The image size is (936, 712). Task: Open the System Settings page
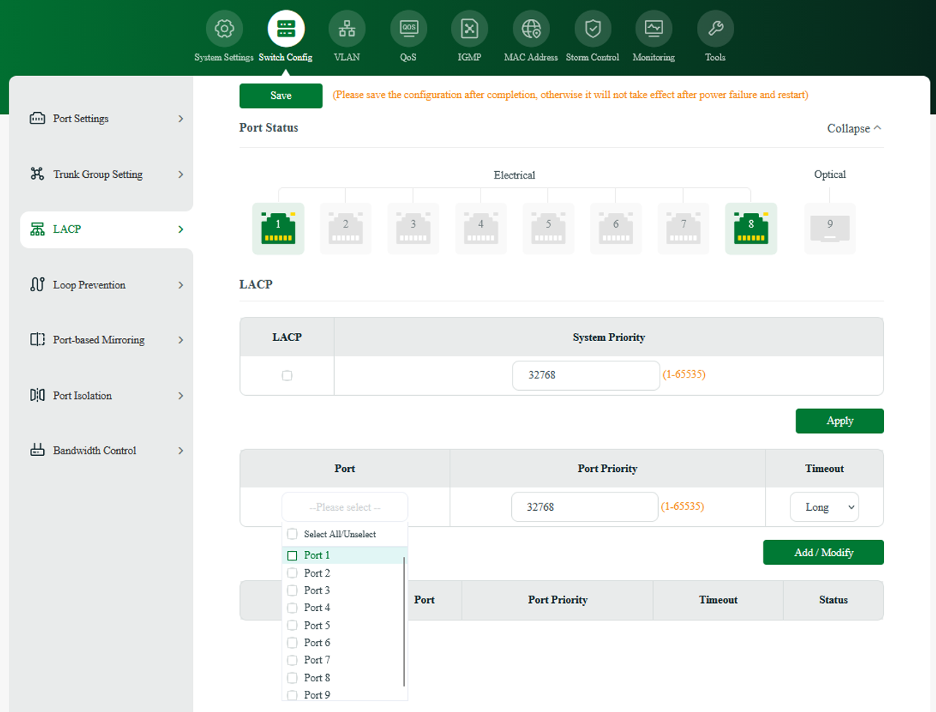click(224, 28)
